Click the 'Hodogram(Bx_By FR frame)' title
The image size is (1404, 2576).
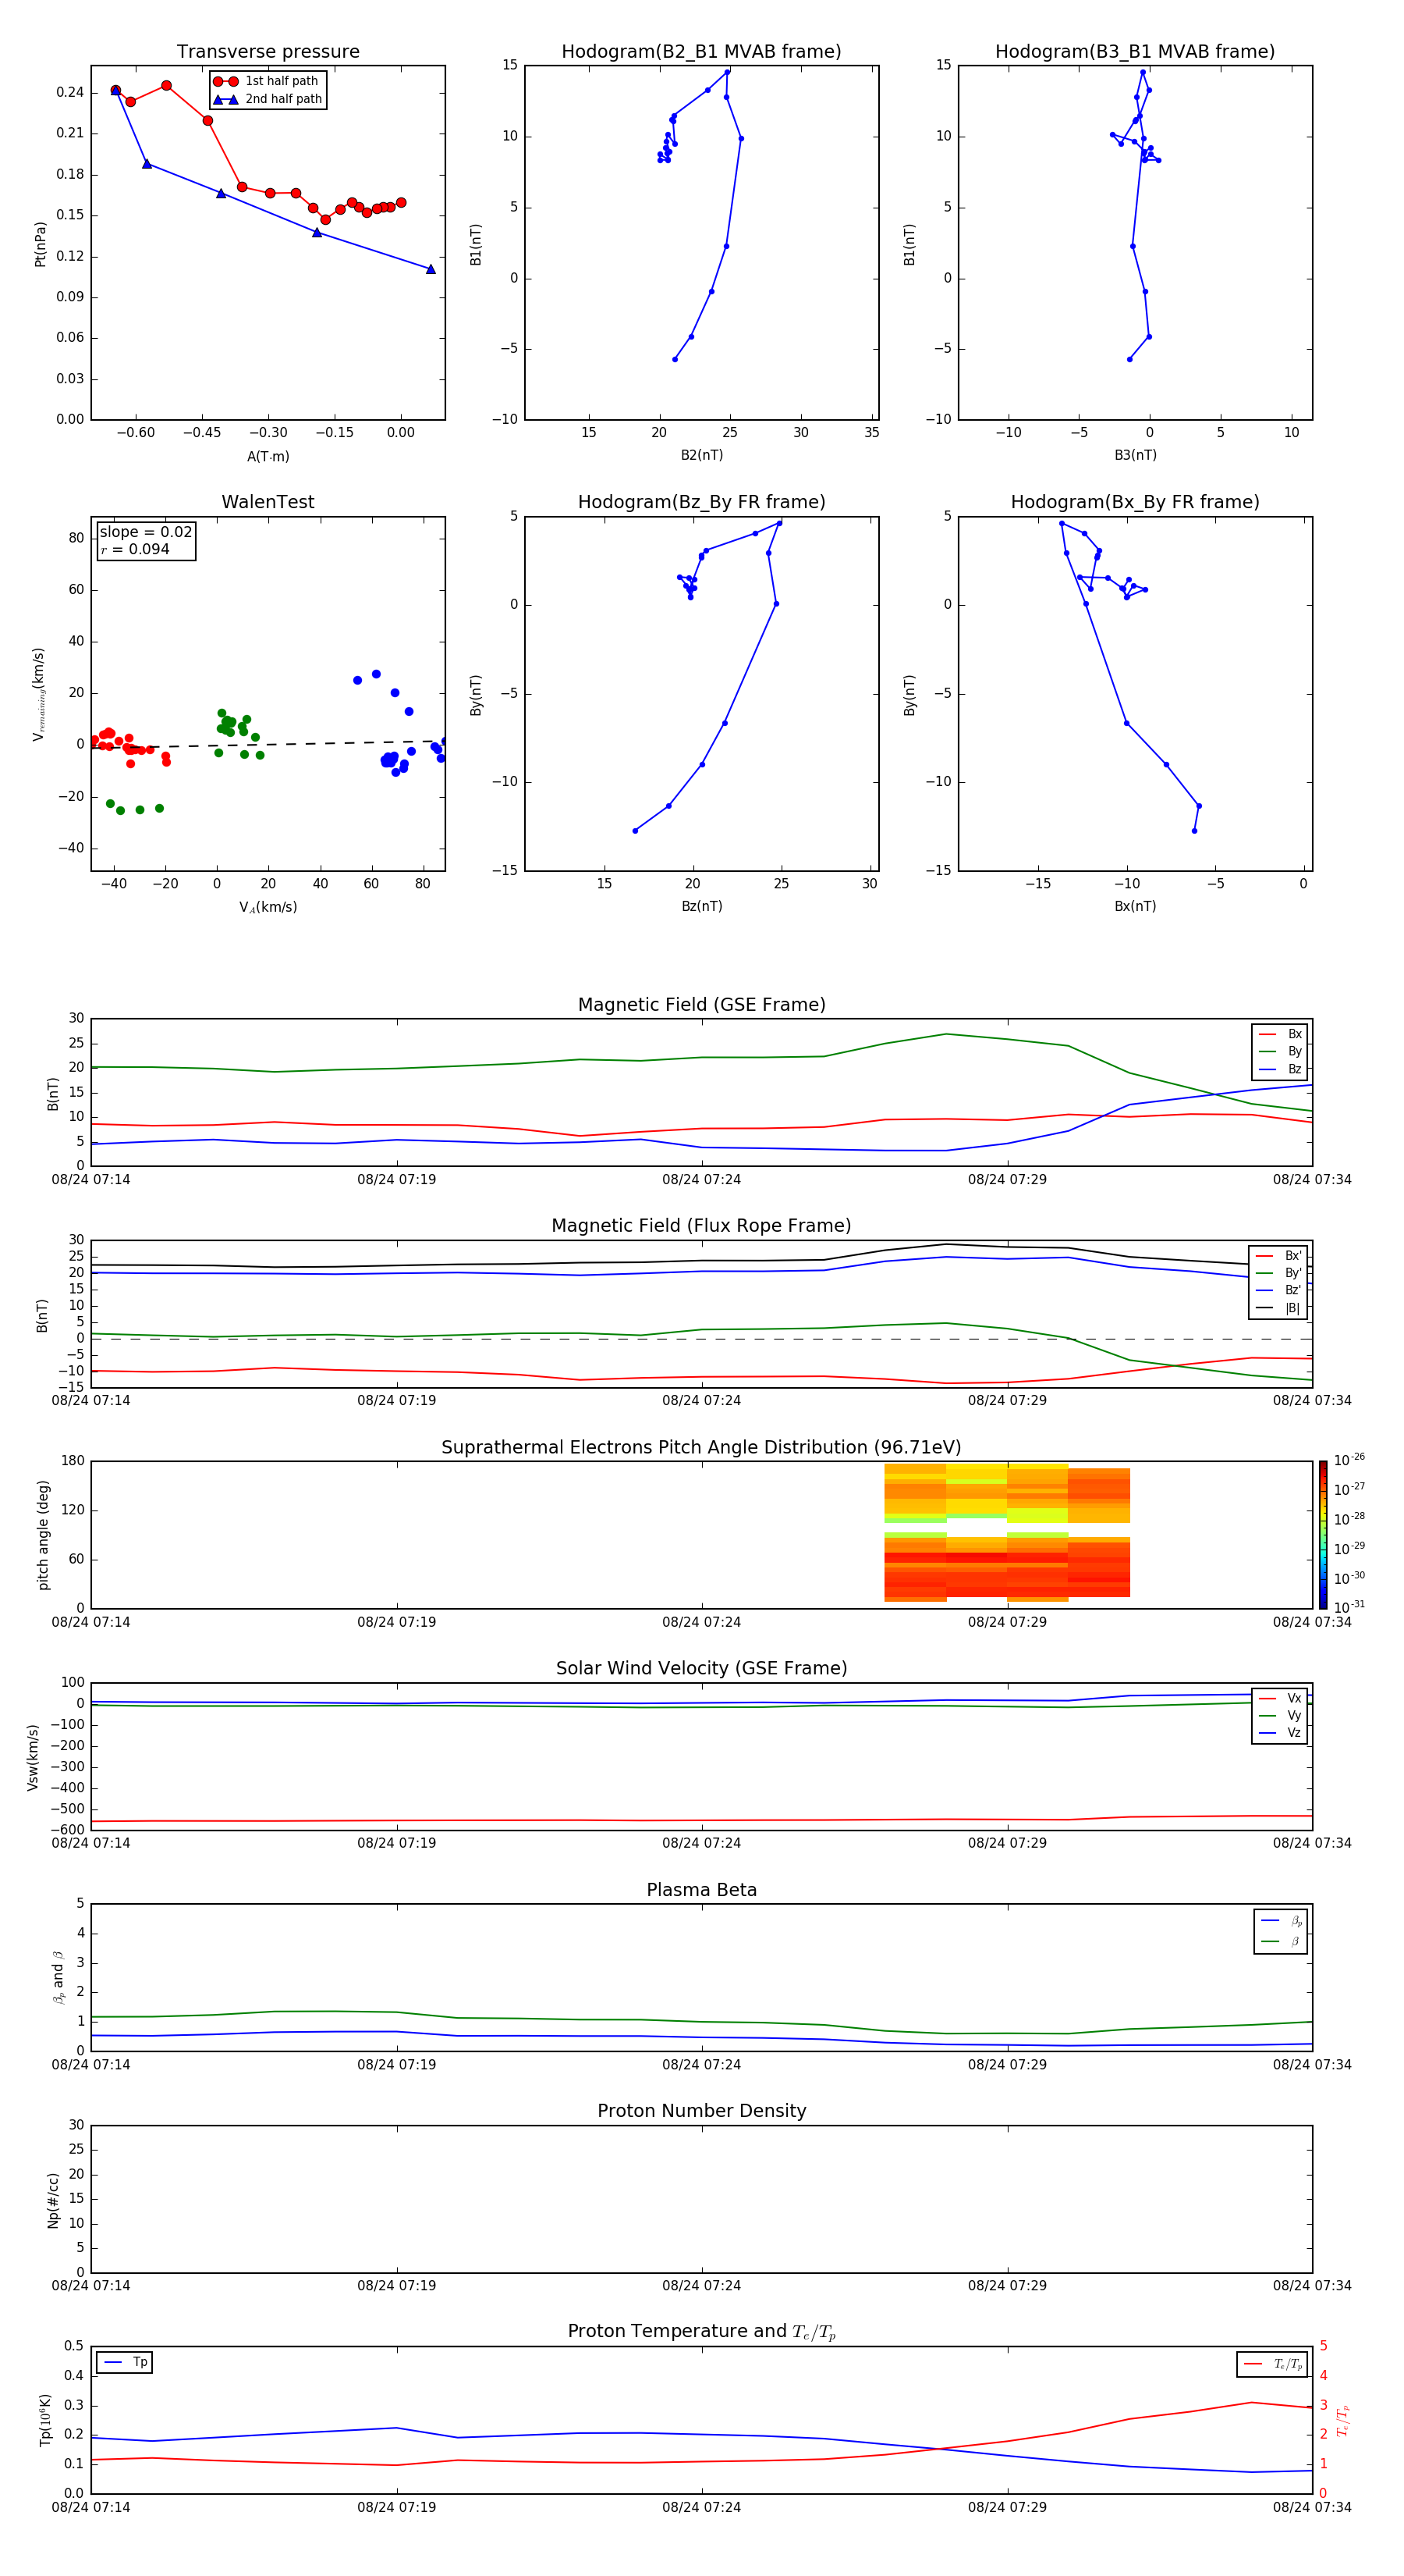tap(1135, 502)
